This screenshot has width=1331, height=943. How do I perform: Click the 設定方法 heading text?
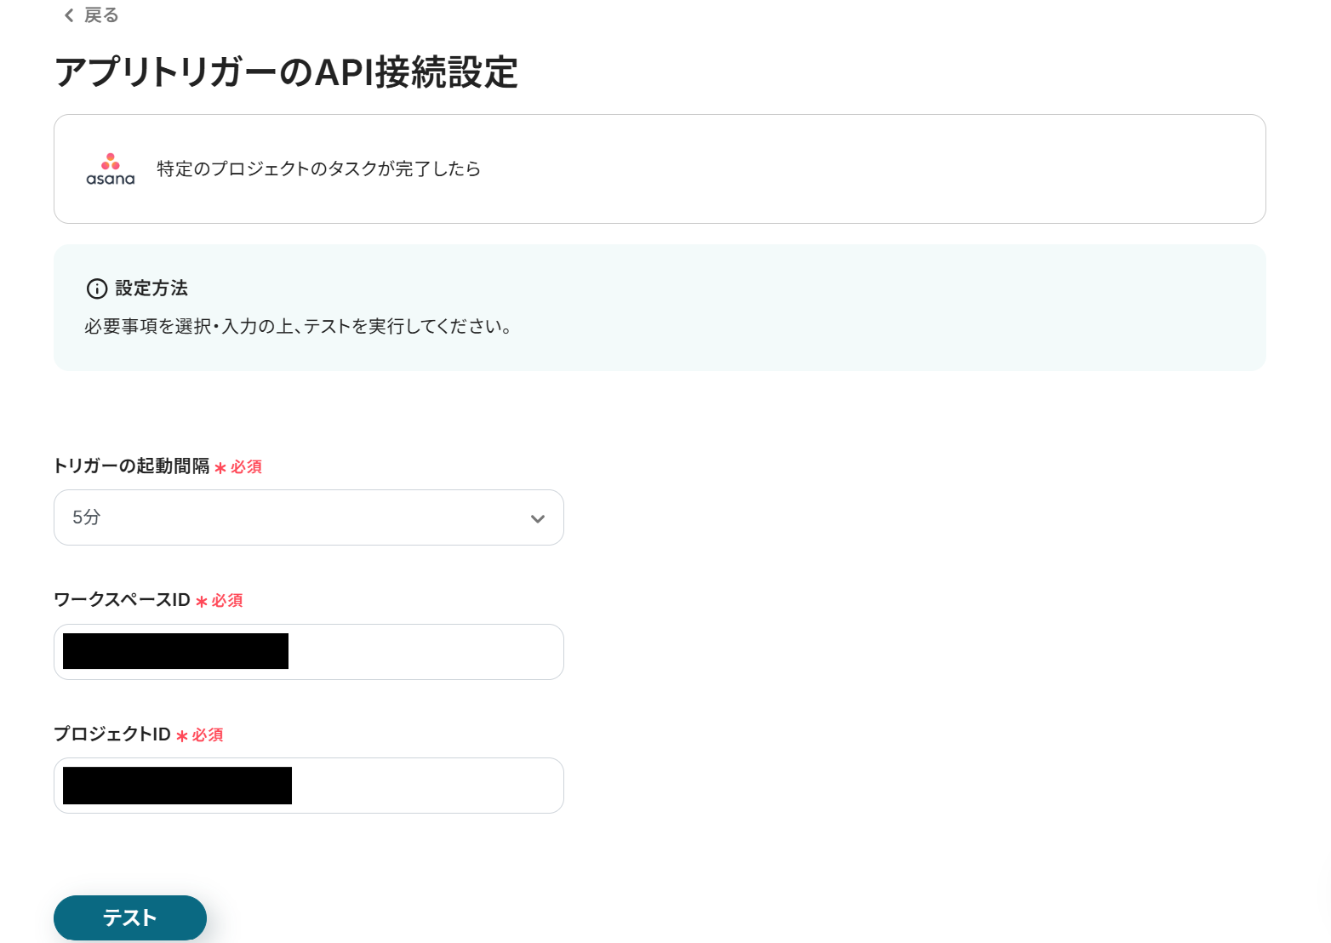[151, 289]
